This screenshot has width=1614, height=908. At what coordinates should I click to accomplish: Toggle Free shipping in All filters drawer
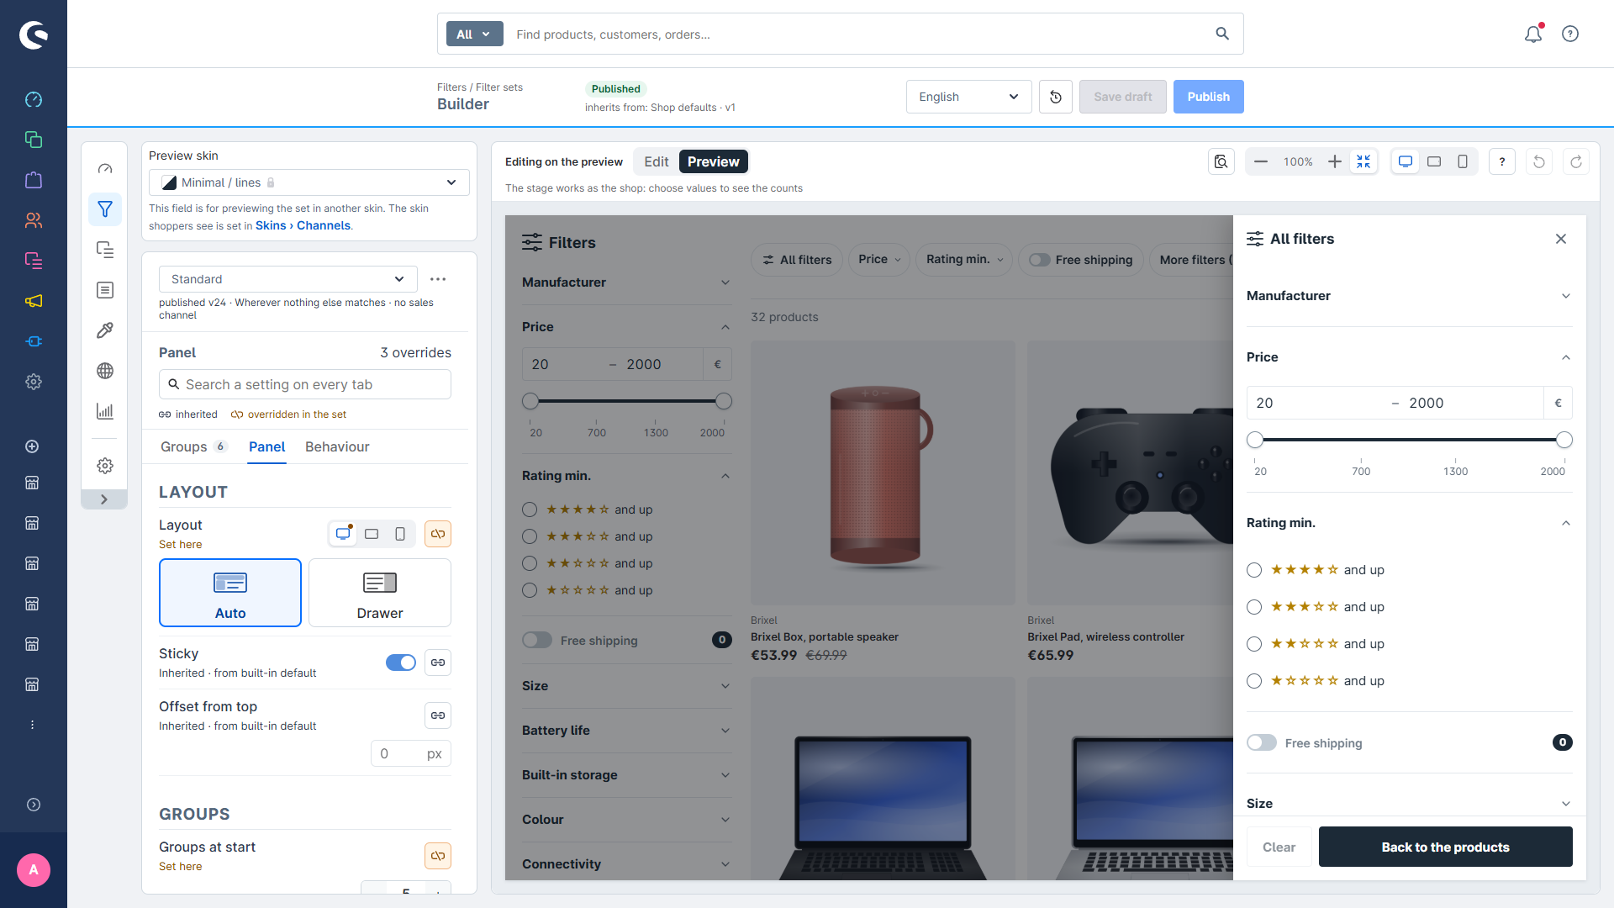click(1262, 742)
